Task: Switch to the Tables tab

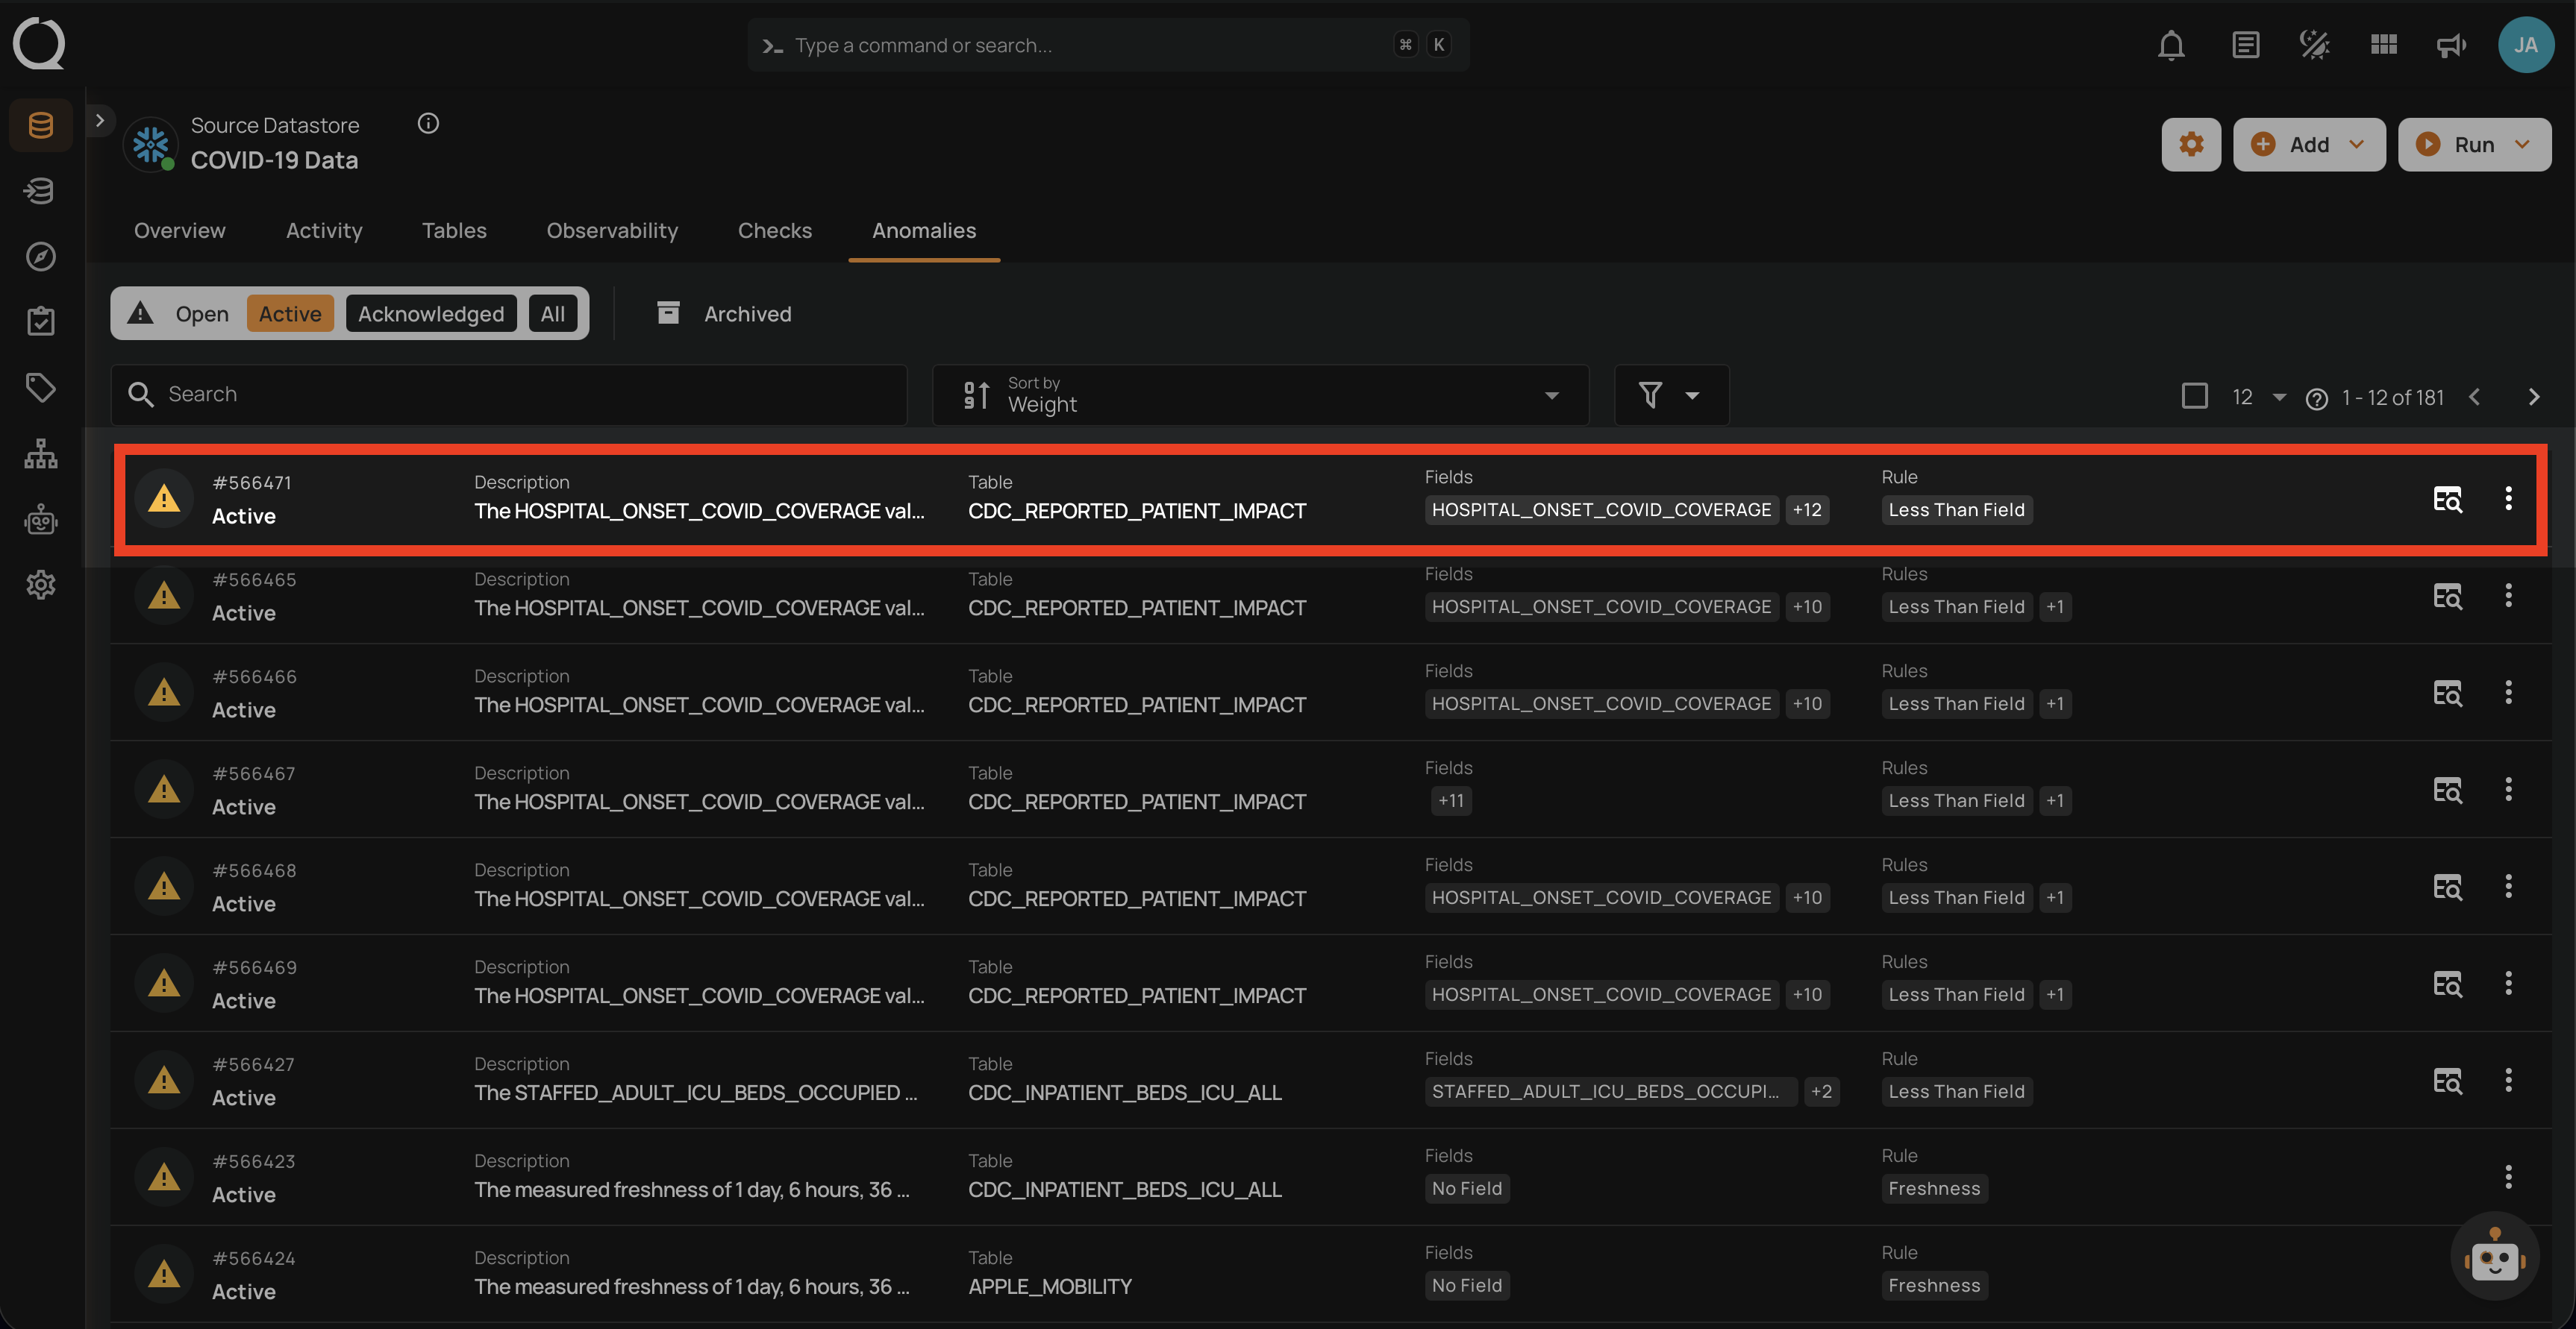Action: coord(454,231)
